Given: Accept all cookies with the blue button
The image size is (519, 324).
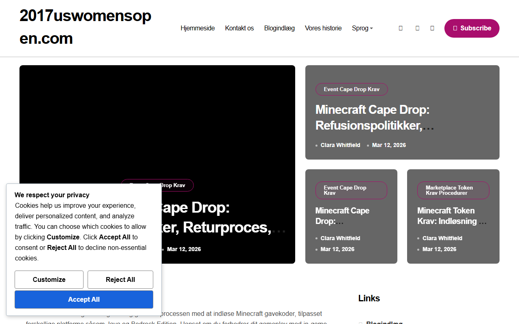Looking at the screenshot, I should [x=84, y=300].
